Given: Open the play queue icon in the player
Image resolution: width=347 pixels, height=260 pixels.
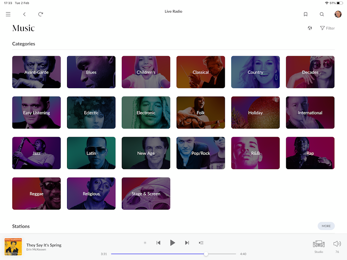Looking at the screenshot, I should tap(201, 243).
